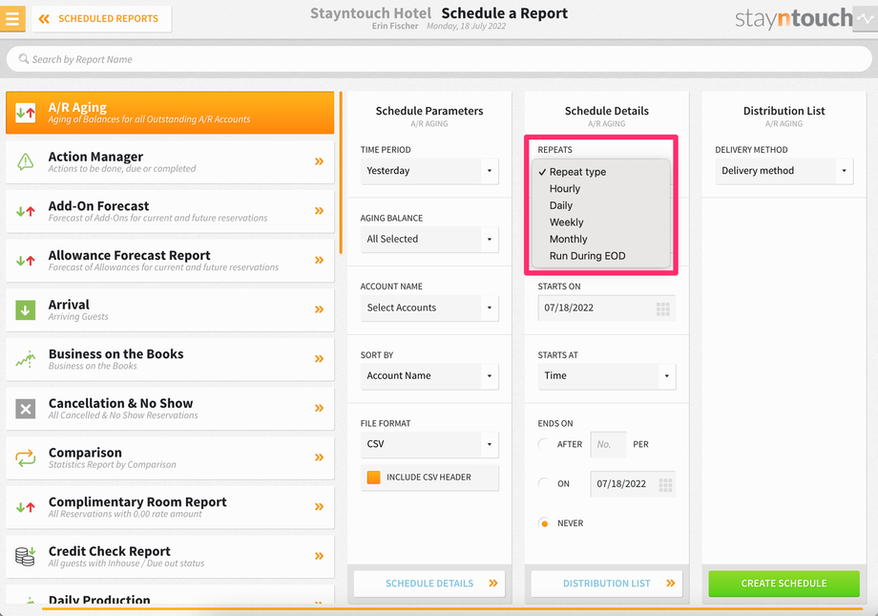Click chevron arrow on Cancellation & No Show row
Screen dimensions: 878x616
(x=319, y=408)
